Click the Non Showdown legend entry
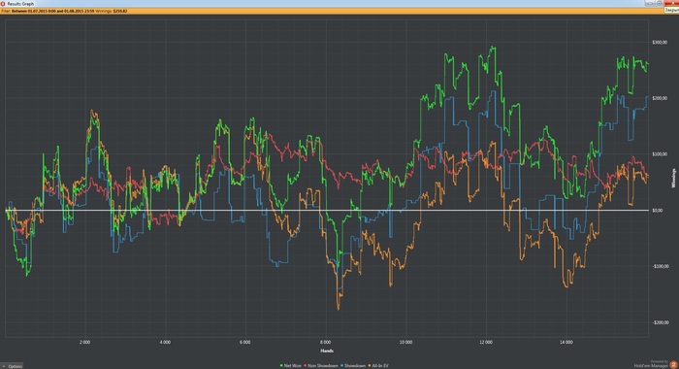 coord(321,366)
